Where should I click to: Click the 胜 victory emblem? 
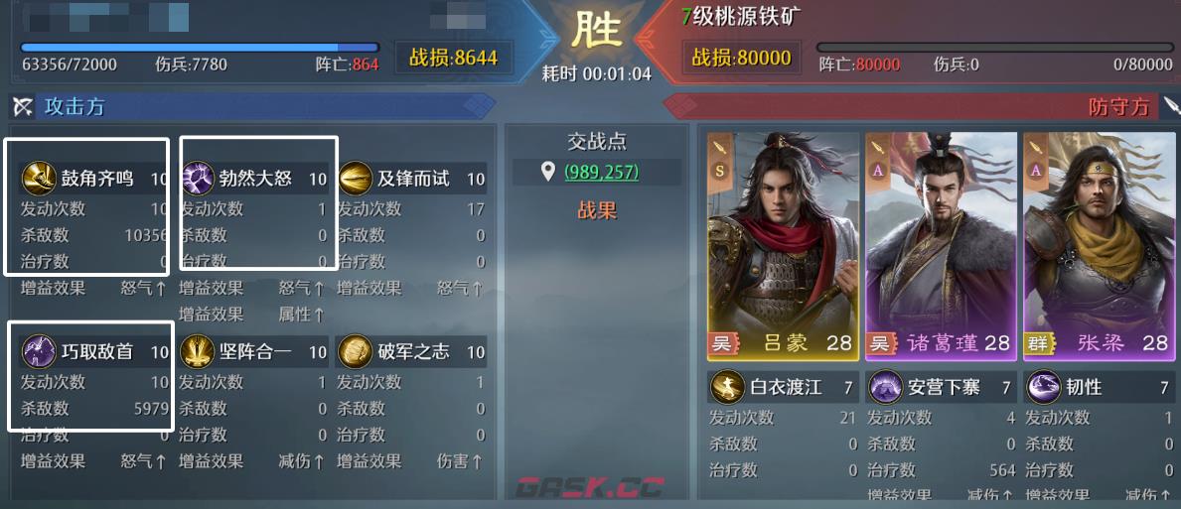(597, 32)
